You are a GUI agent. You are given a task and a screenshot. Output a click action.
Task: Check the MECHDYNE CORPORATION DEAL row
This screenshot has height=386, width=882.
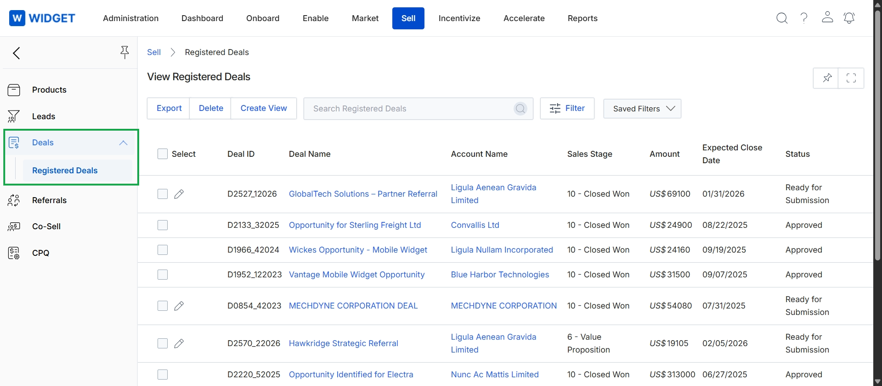click(163, 306)
